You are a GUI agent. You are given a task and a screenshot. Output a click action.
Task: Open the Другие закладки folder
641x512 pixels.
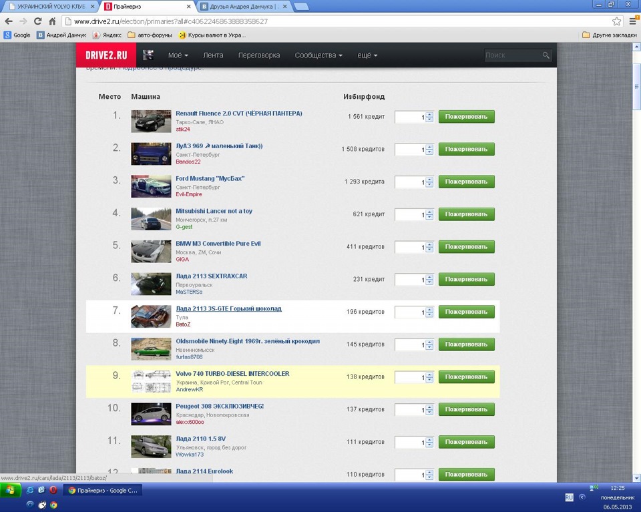tap(610, 35)
